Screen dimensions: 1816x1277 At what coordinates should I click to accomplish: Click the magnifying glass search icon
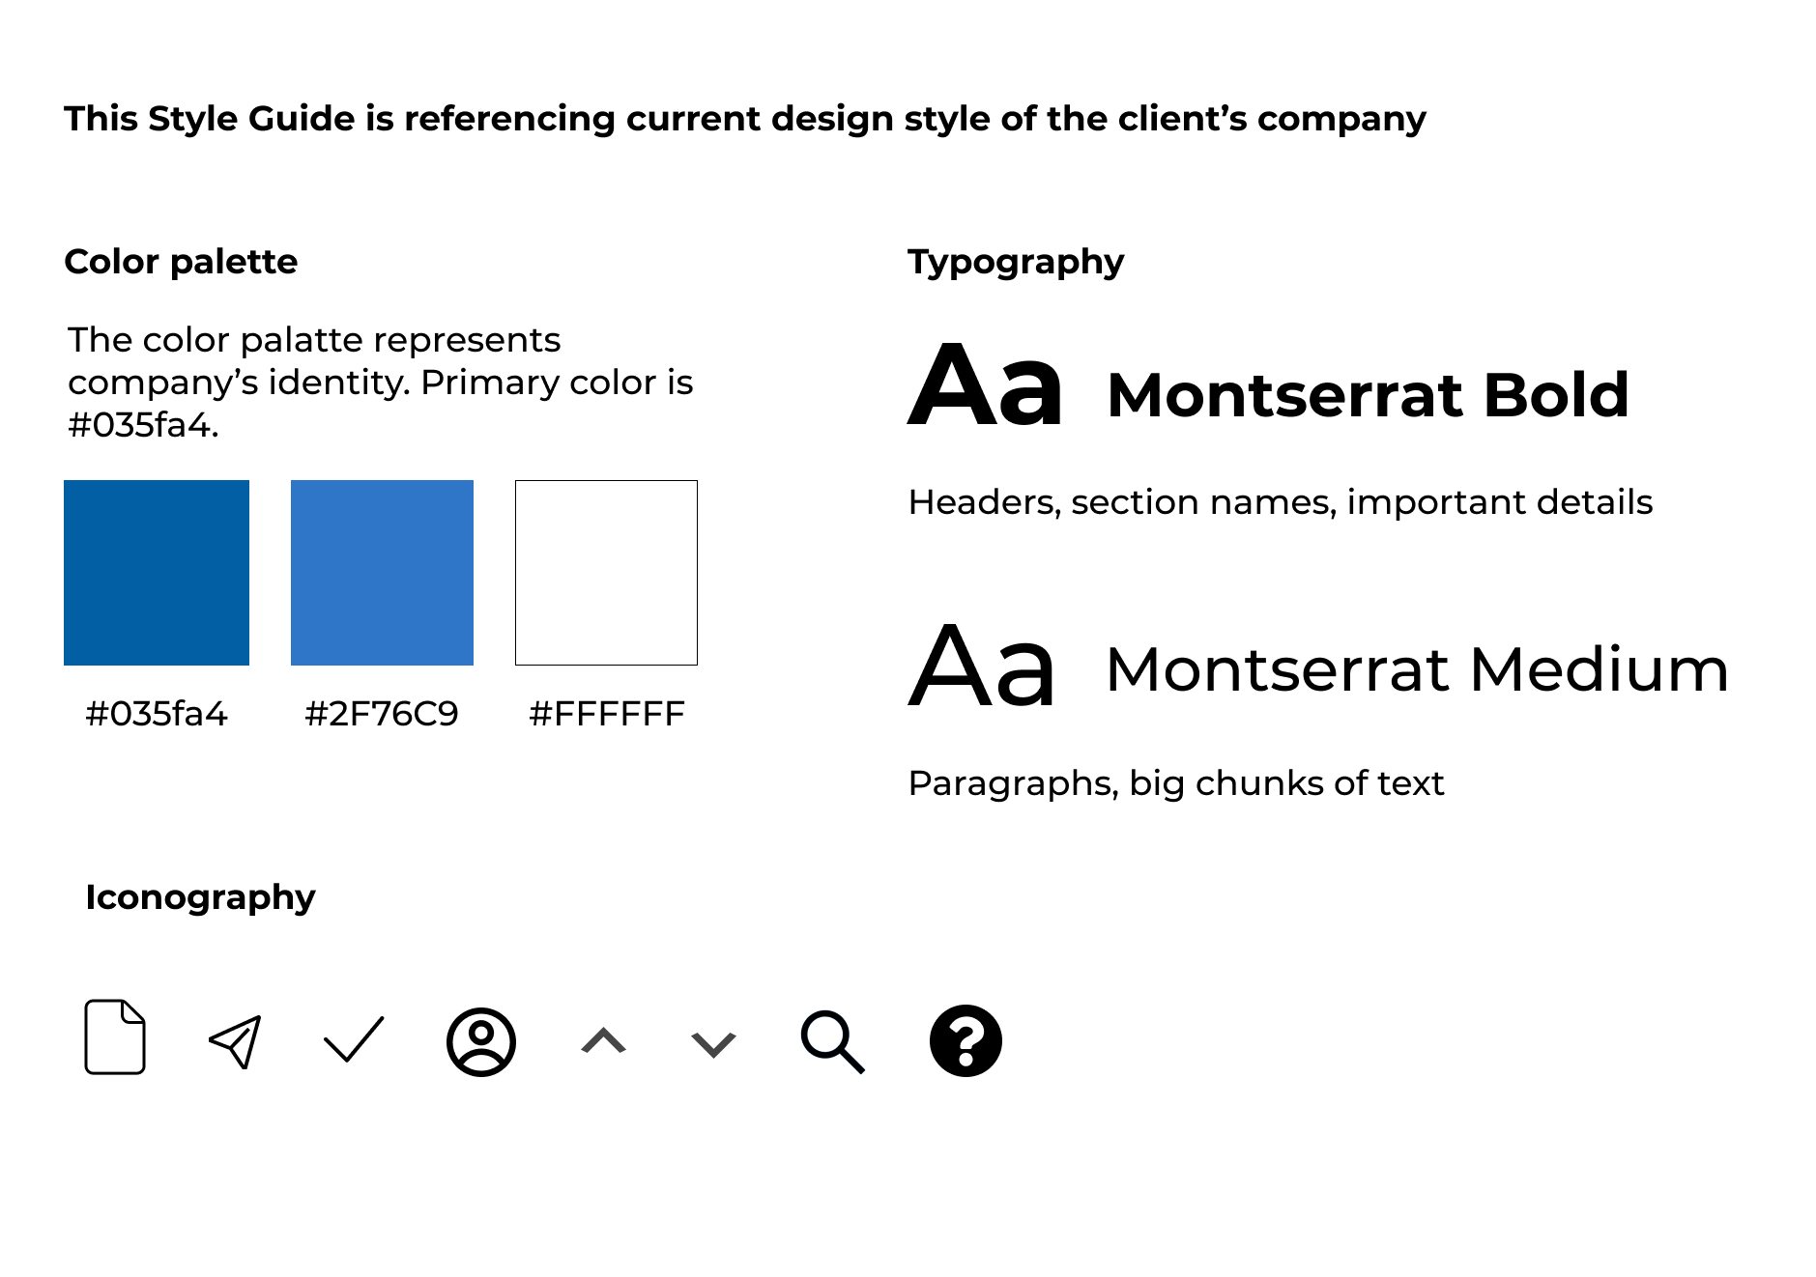833,1042
